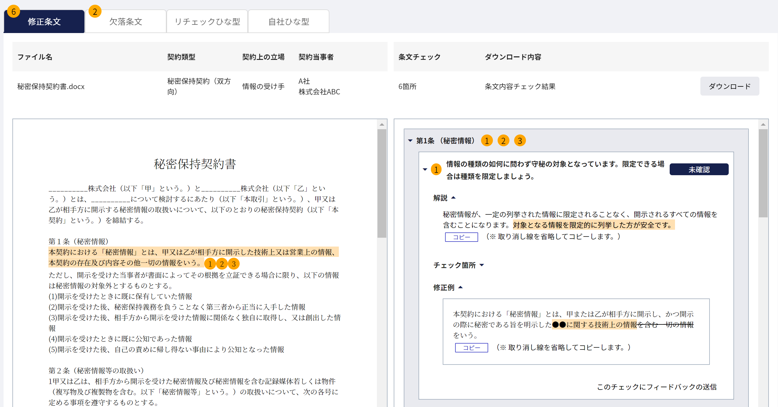
Task: Toggle the 未確認 status button
Action: point(699,169)
